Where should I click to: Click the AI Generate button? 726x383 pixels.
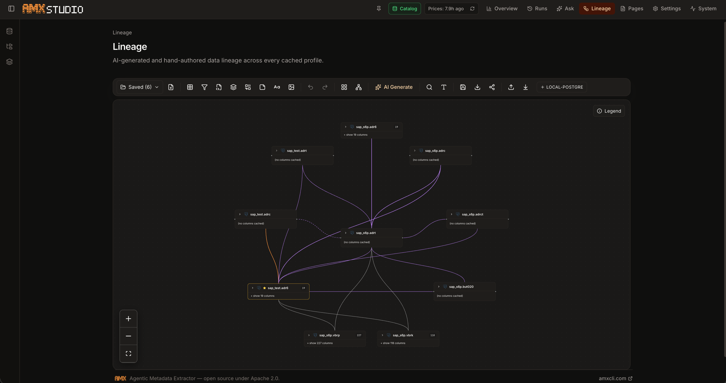394,87
